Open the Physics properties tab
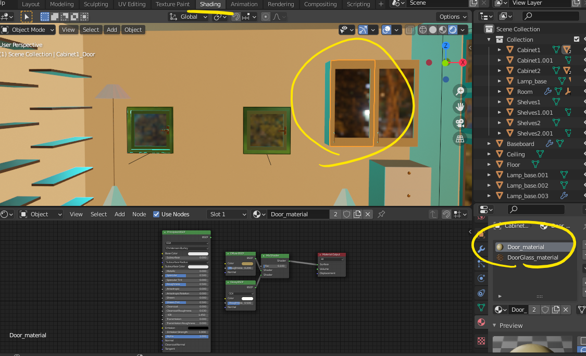Viewport: 586px width, 356px height. [481, 278]
